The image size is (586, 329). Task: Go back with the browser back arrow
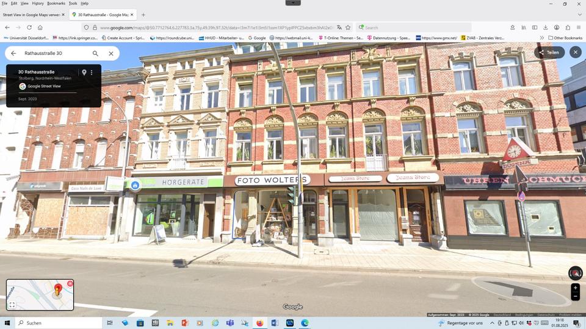point(7,27)
